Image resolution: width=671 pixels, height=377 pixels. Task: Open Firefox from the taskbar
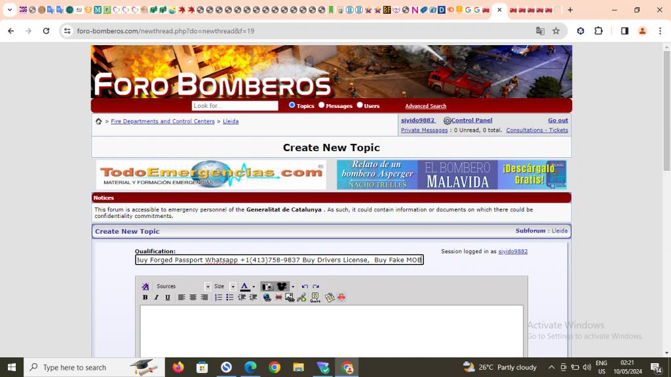click(x=178, y=367)
